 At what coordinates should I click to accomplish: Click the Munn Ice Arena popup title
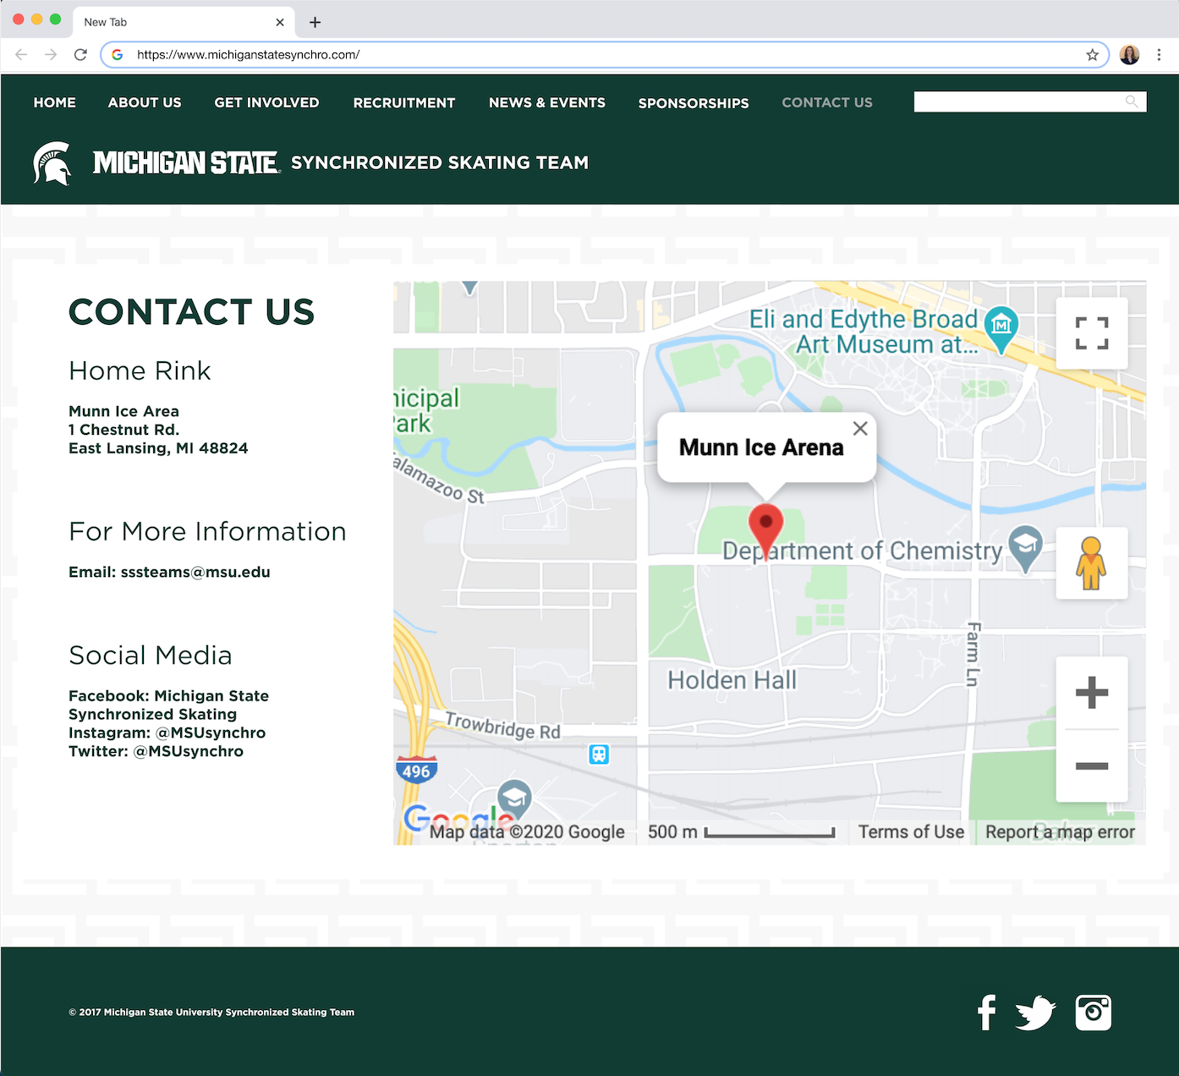pos(761,447)
